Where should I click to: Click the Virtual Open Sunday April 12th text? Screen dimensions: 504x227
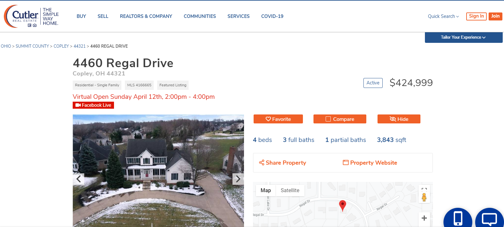144,97
